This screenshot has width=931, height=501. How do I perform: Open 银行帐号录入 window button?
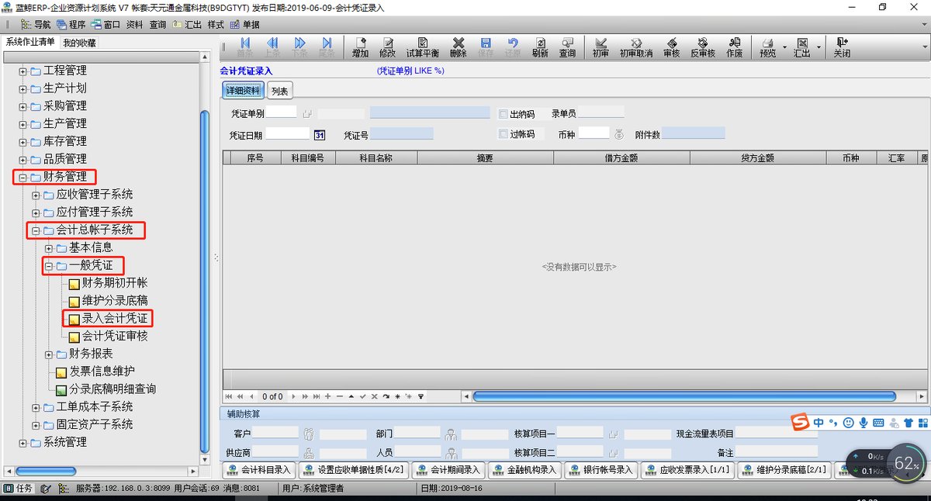click(x=600, y=469)
